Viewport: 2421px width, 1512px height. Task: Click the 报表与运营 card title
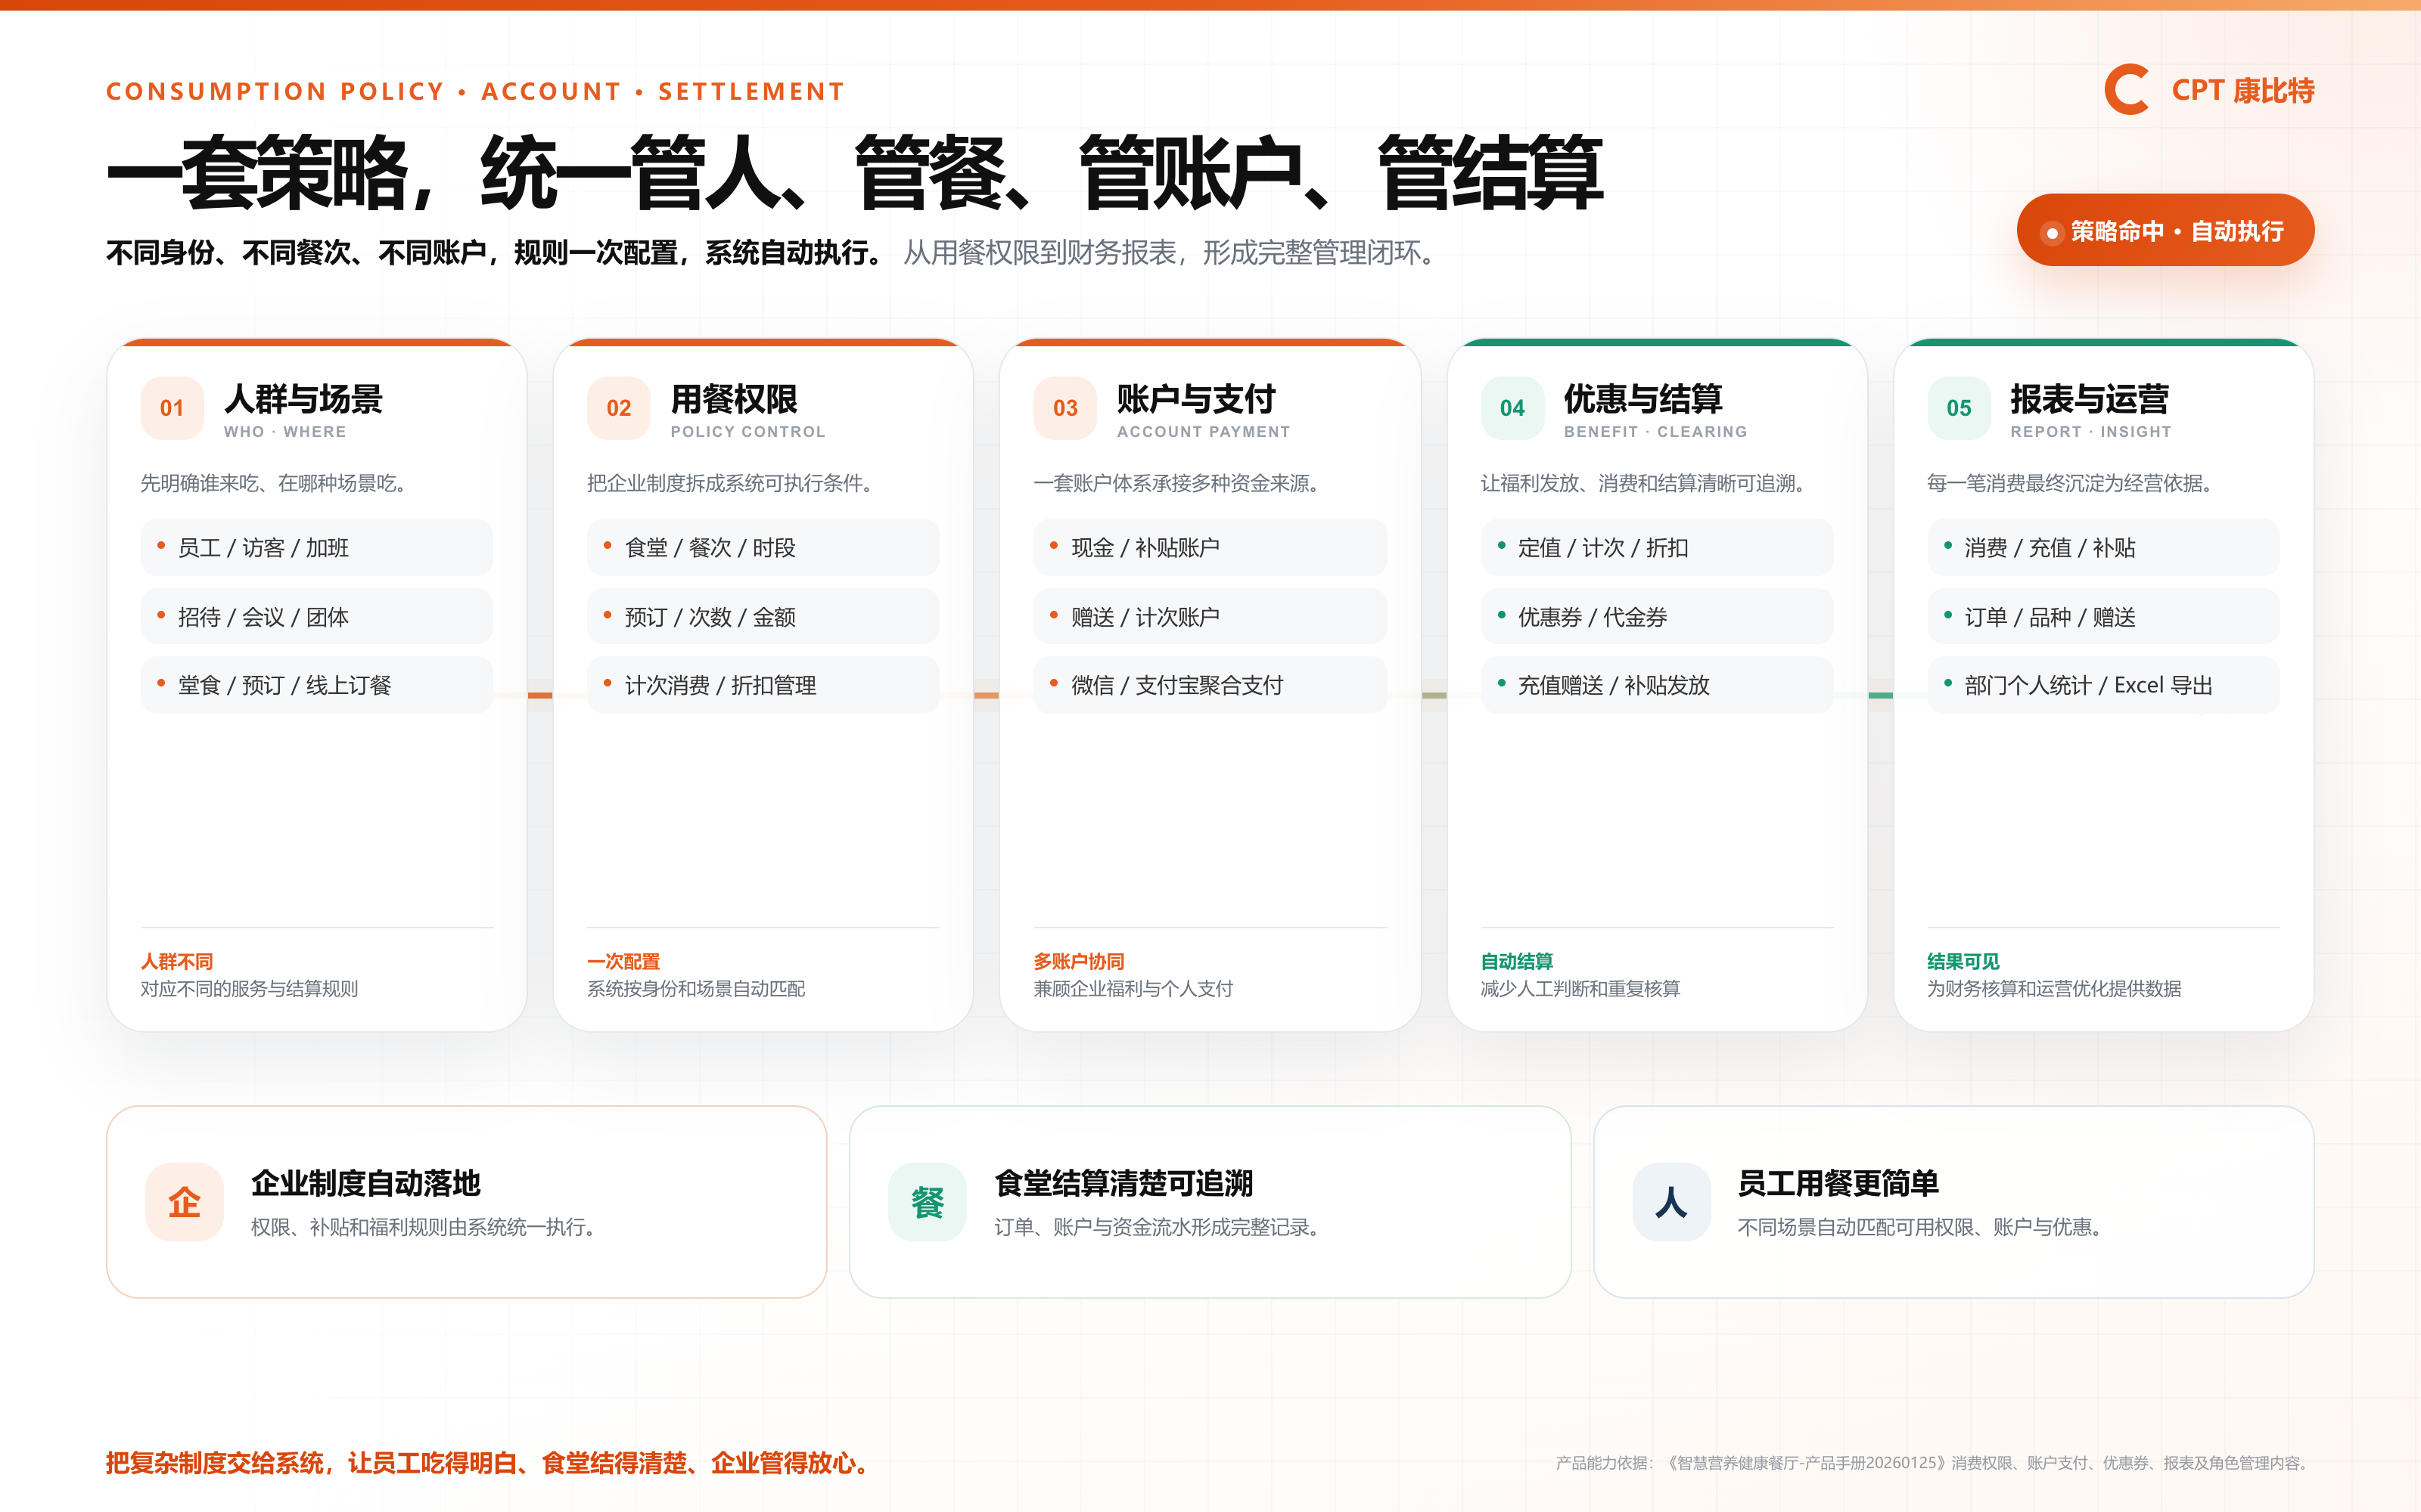2090,399
